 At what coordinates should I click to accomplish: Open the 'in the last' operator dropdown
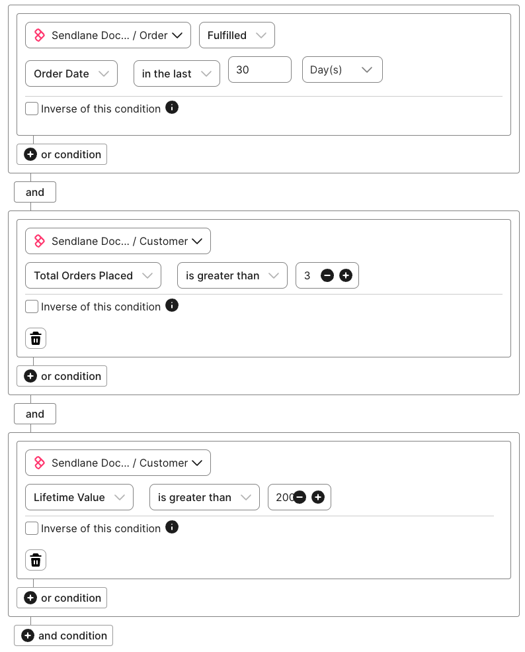[177, 73]
